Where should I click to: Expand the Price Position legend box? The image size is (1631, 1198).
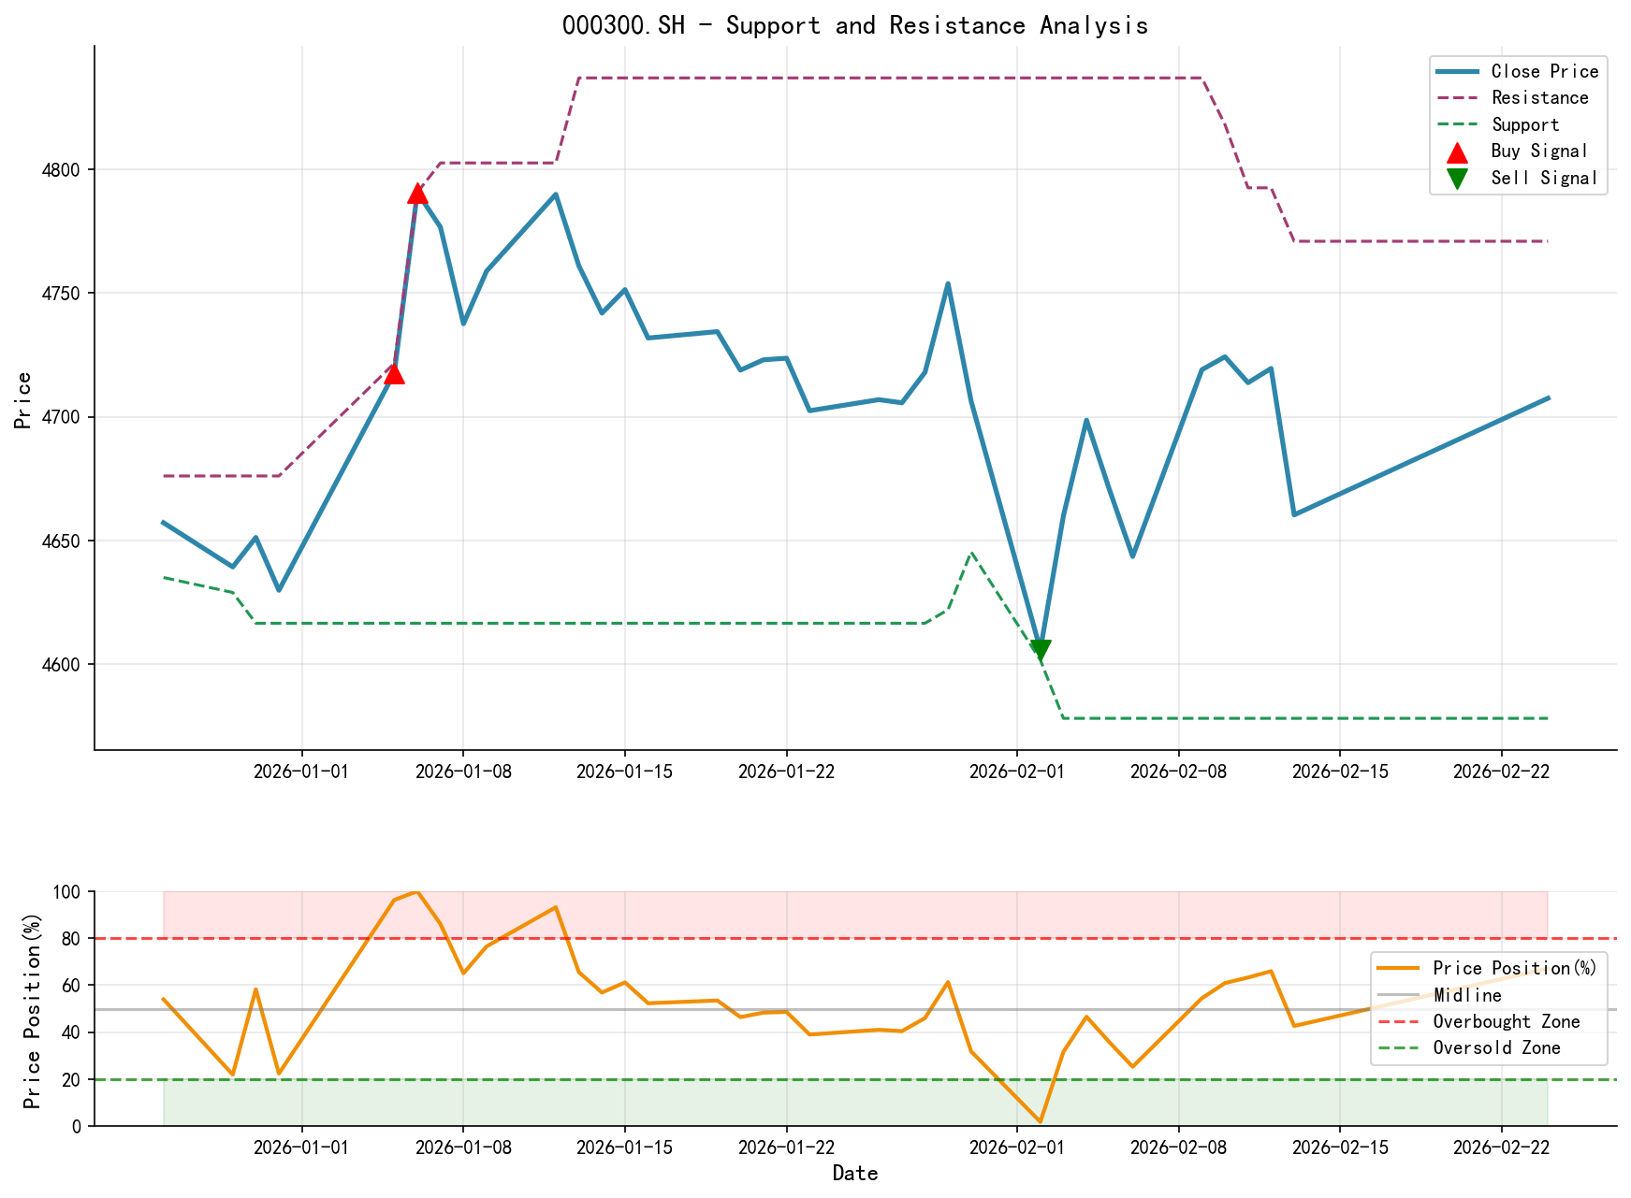tap(1492, 1007)
